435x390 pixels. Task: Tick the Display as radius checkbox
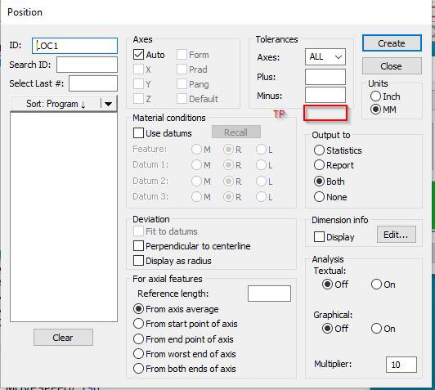(x=138, y=261)
